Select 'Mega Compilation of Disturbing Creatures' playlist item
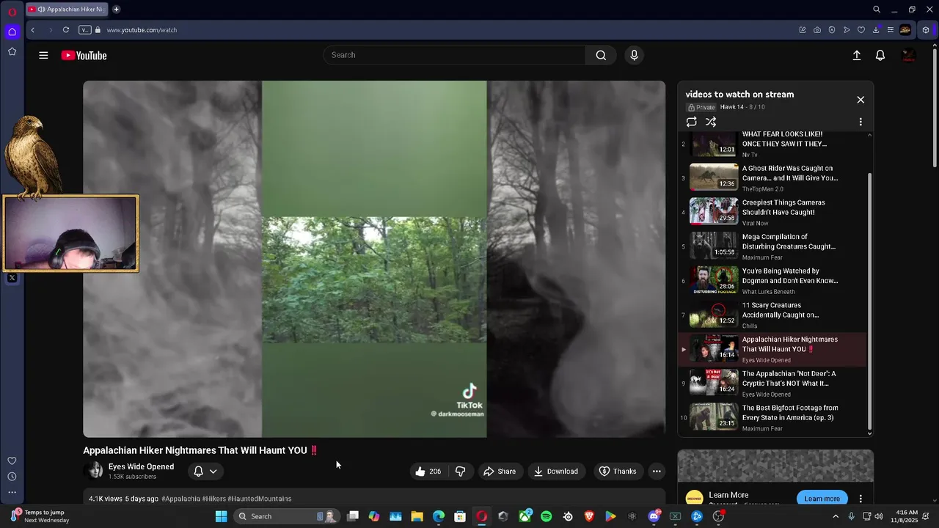The image size is (939, 528). [773, 246]
